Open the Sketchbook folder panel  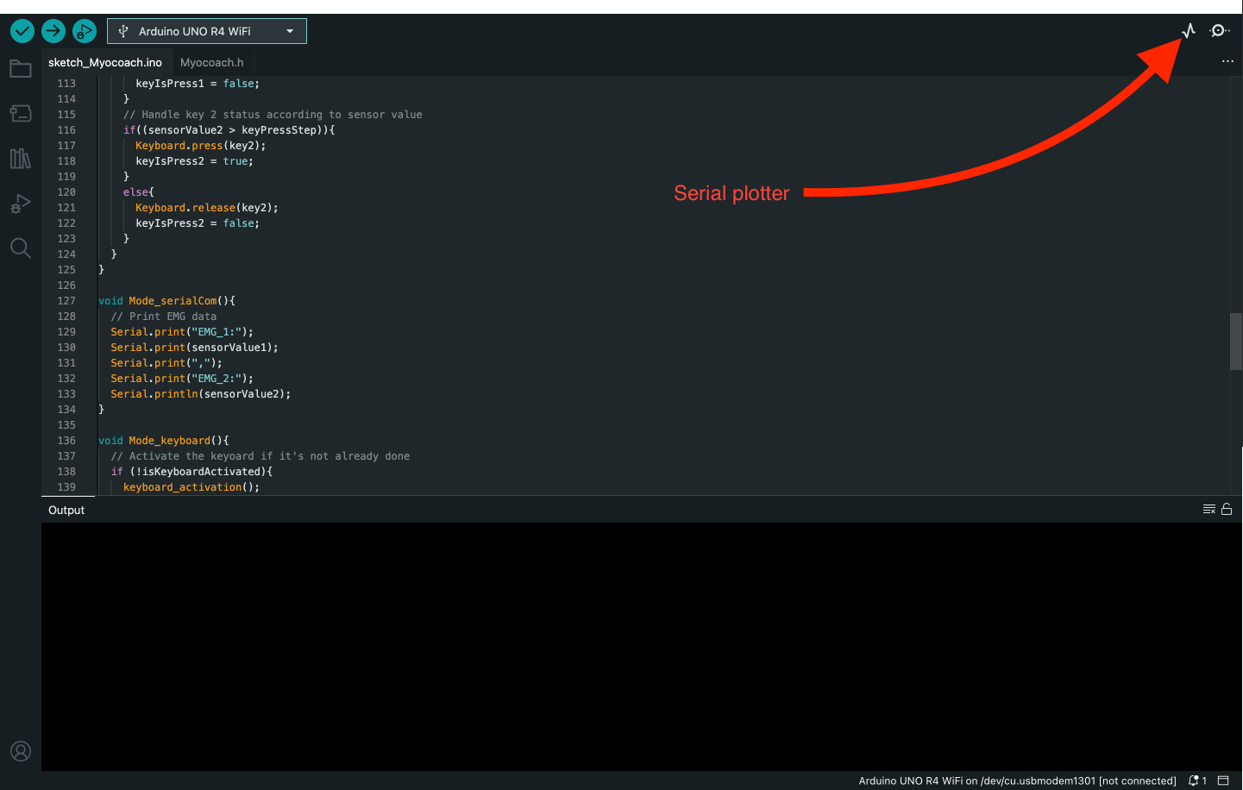[21, 69]
